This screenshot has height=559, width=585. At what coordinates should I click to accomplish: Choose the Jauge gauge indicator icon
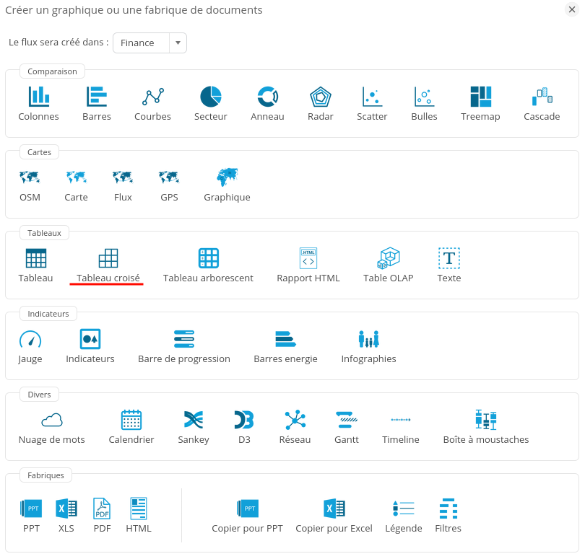(30, 339)
